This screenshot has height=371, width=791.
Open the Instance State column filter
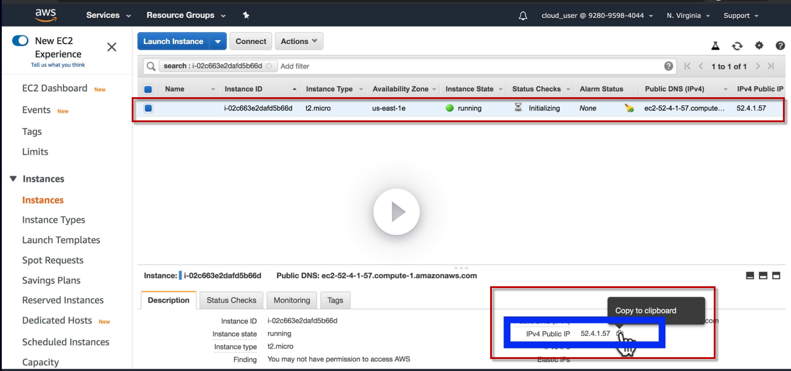(x=500, y=89)
